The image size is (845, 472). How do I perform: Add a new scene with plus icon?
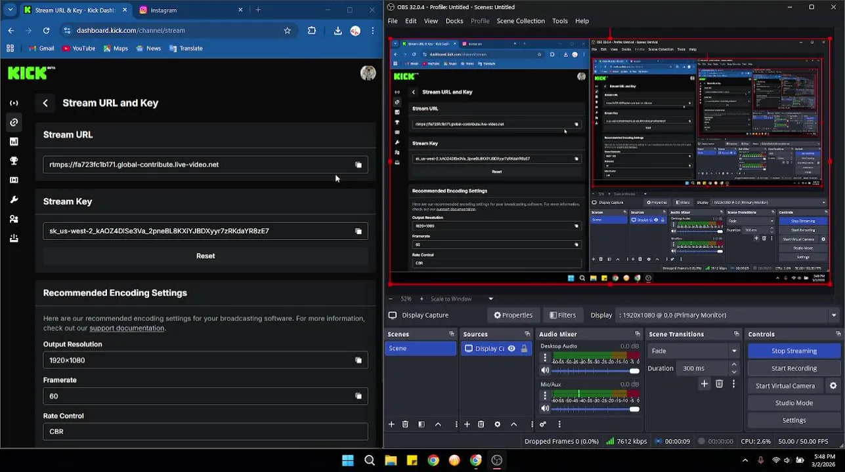tap(391, 424)
